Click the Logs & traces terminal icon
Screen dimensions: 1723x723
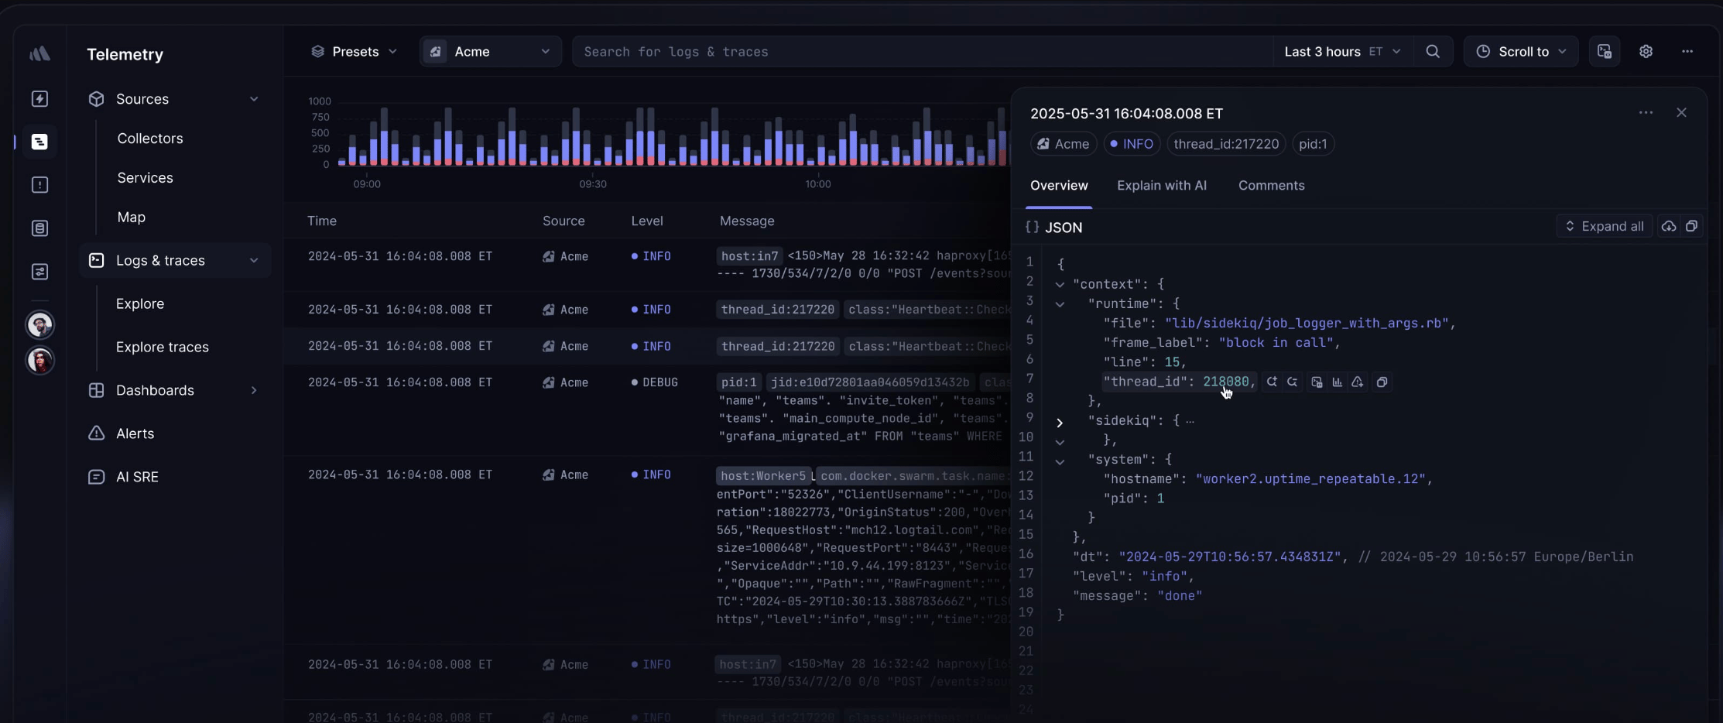point(96,260)
